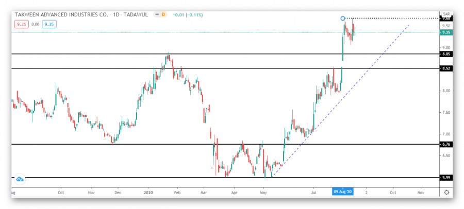Select the 6.76 horizontal line price label
The height and width of the screenshot is (209, 464).
445,144
